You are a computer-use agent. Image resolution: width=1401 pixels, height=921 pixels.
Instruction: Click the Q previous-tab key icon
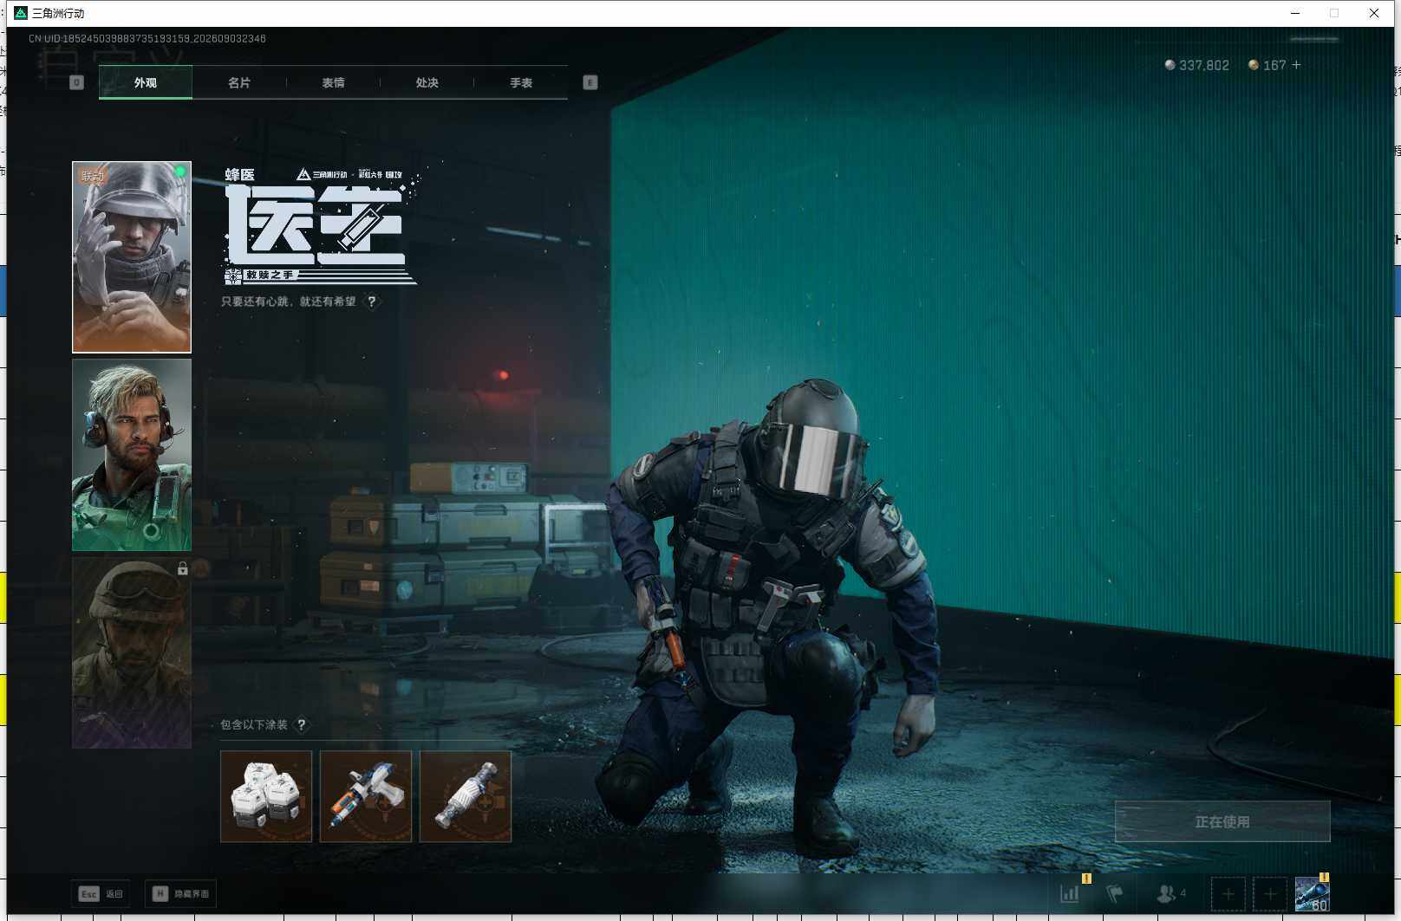(76, 82)
